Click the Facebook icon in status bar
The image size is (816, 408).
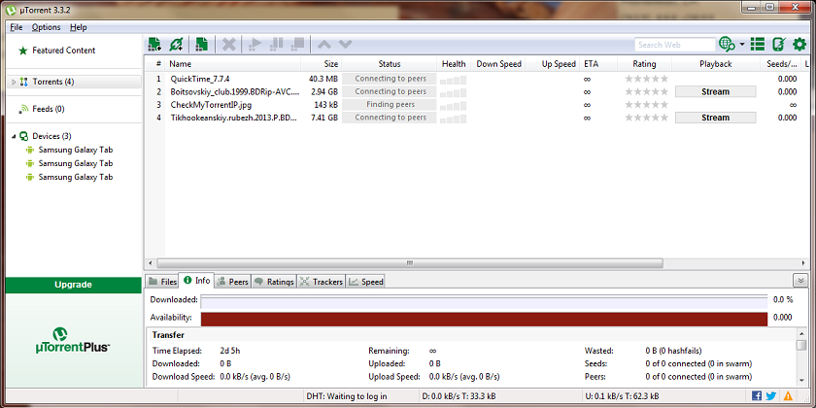point(757,396)
